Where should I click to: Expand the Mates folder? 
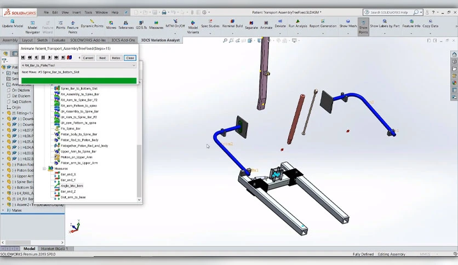3,210
